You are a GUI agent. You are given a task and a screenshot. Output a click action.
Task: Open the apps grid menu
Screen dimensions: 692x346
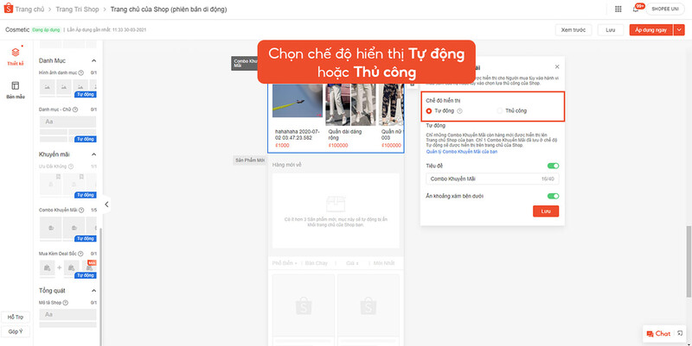pyautogui.click(x=616, y=9)
